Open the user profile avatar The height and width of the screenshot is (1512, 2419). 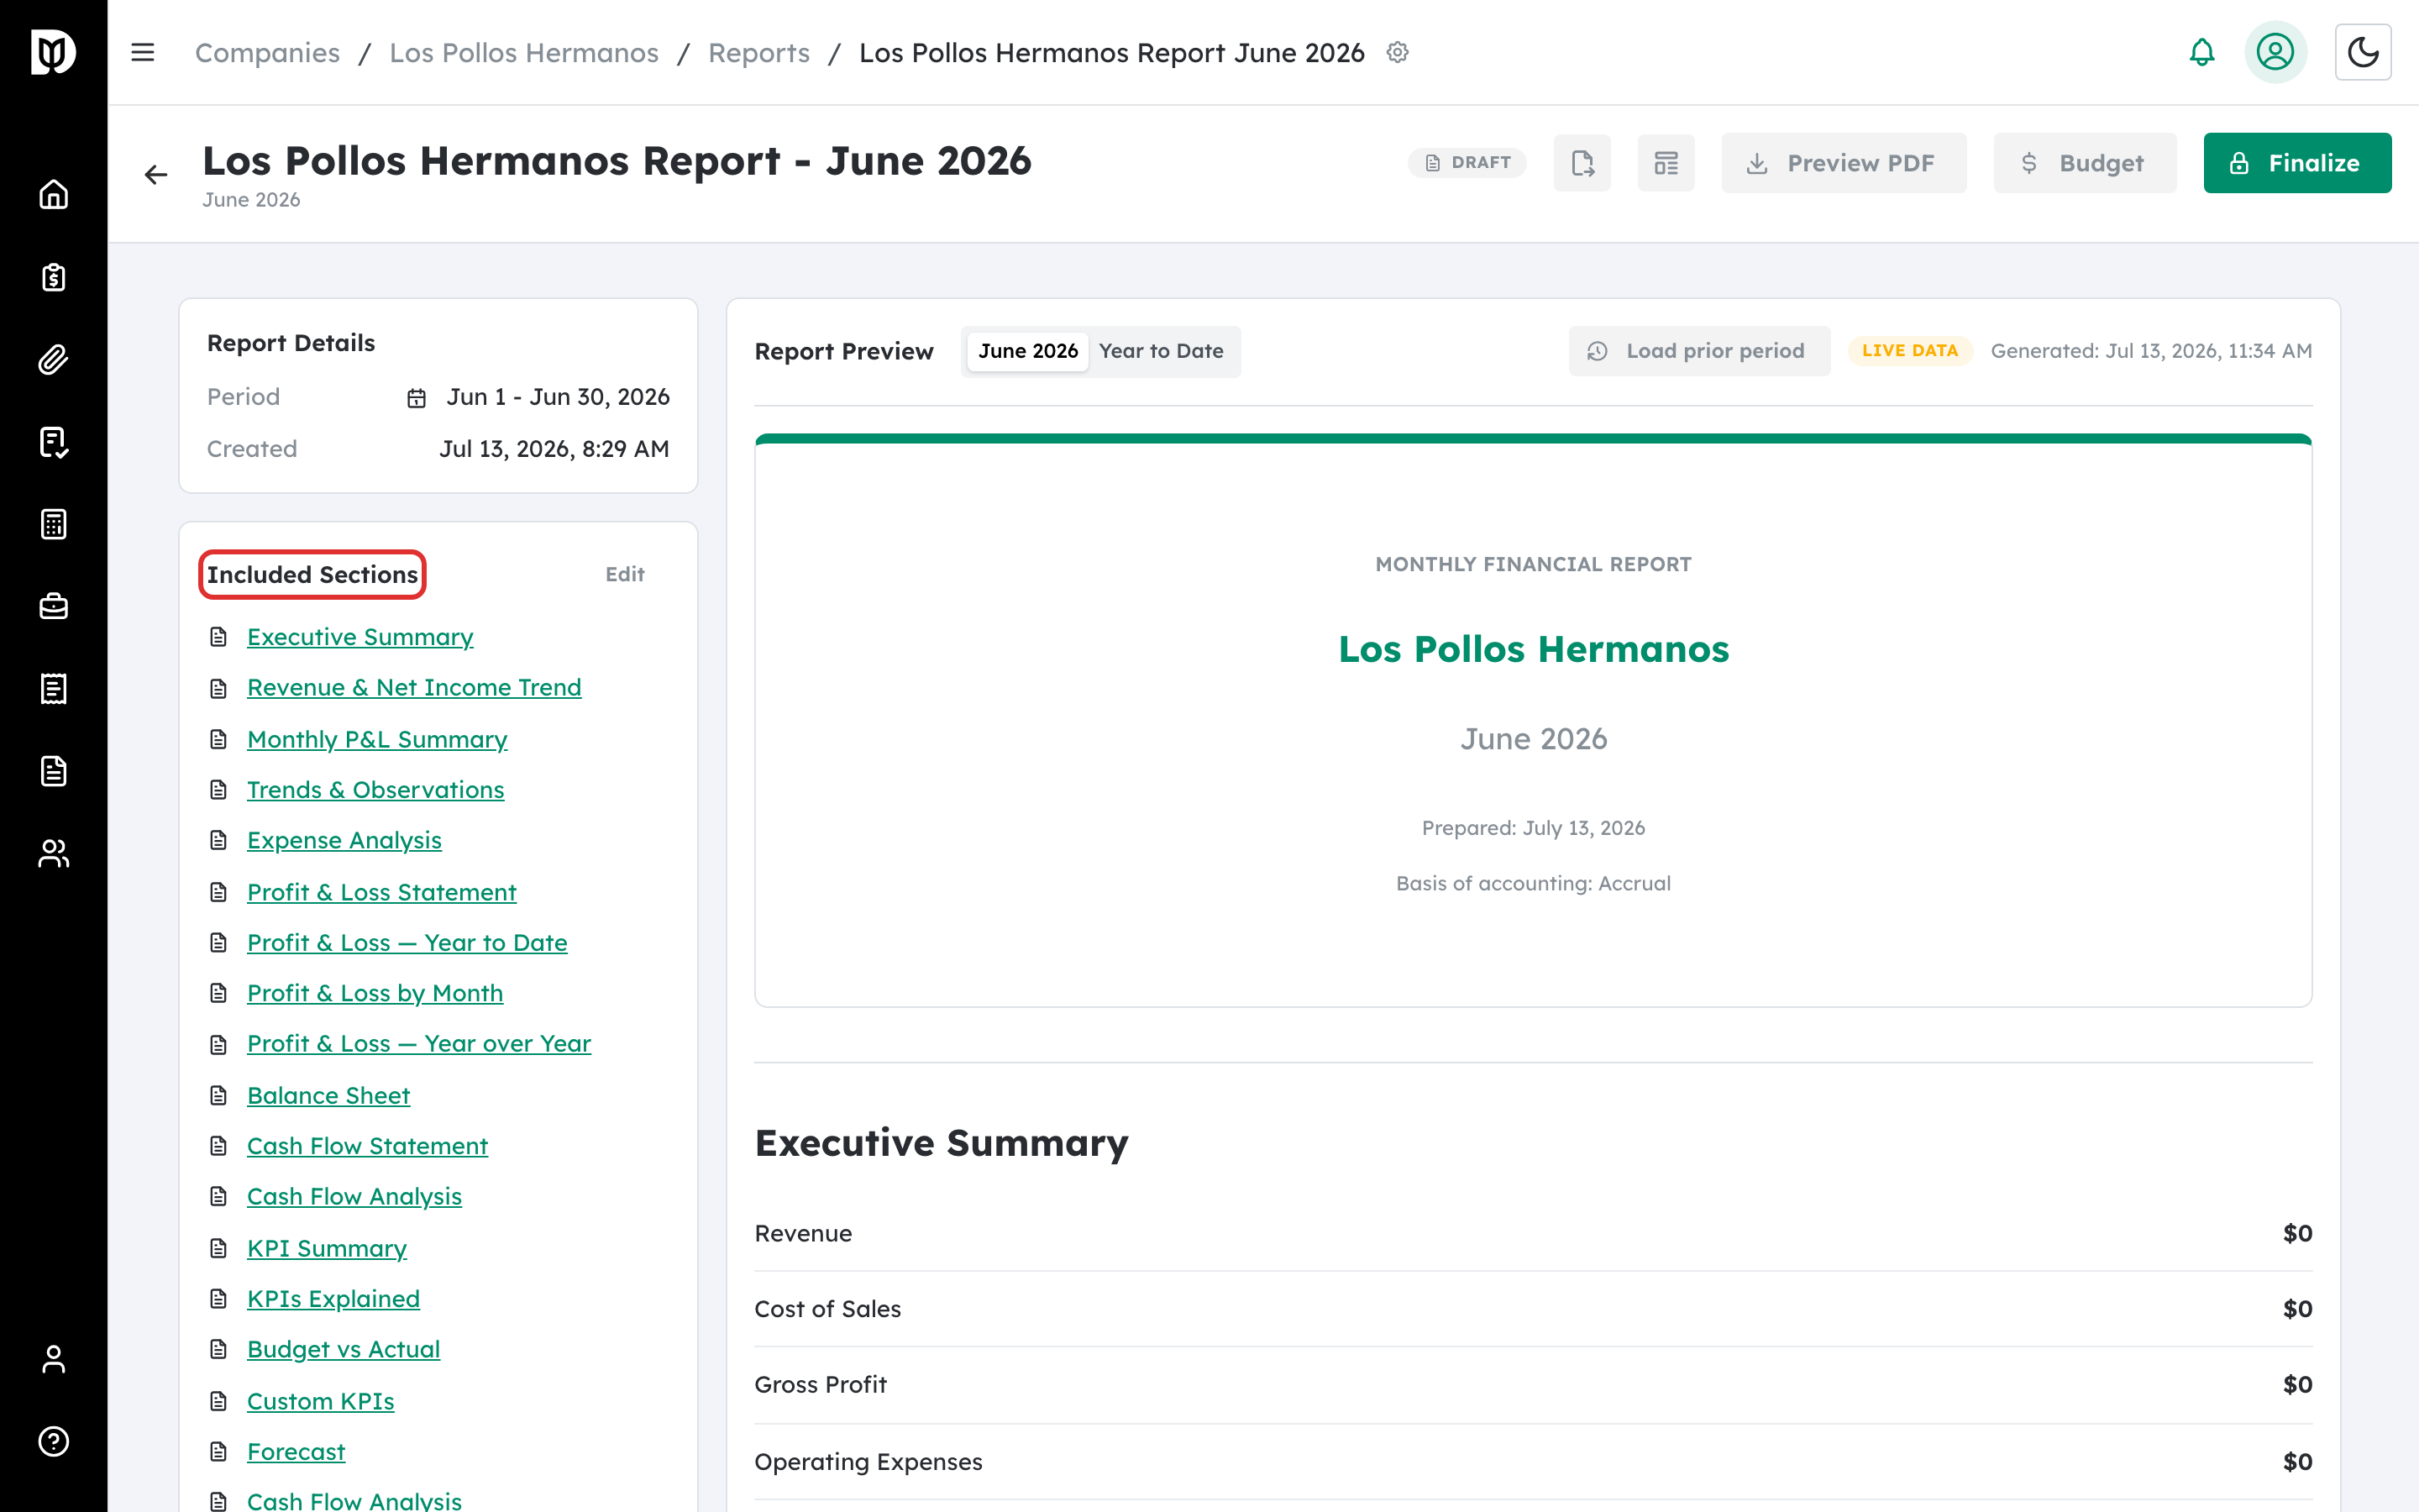pyautogui.click(x=2275, y=52)
